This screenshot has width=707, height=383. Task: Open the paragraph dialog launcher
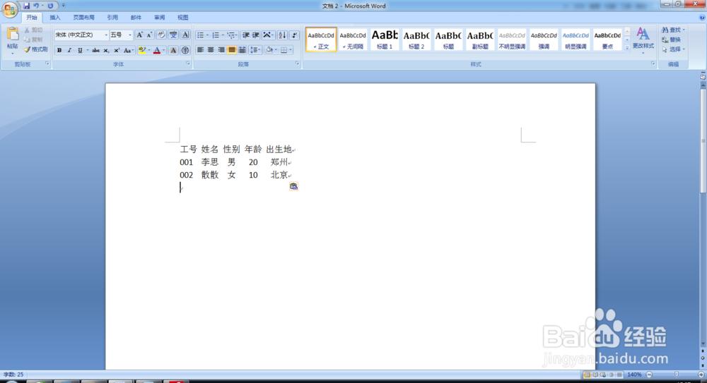pyautogui.click(x=297, y=64)
